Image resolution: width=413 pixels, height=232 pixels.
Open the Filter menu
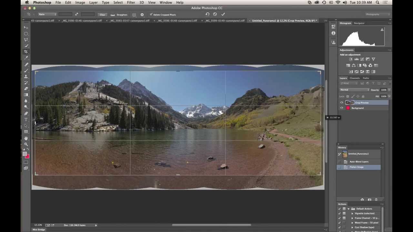131,3
